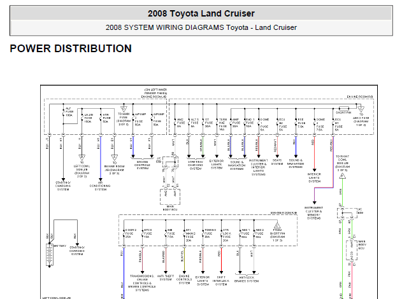Click the HTR fuse 50A label

tap(106, 118)
